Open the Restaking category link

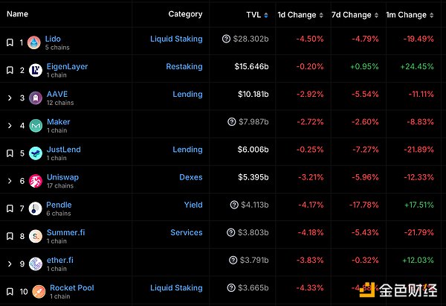coord(184,66)
